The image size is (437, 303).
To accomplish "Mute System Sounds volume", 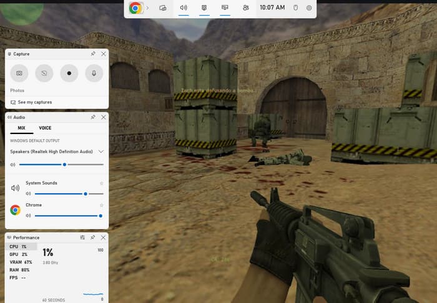I will point(28,194).
